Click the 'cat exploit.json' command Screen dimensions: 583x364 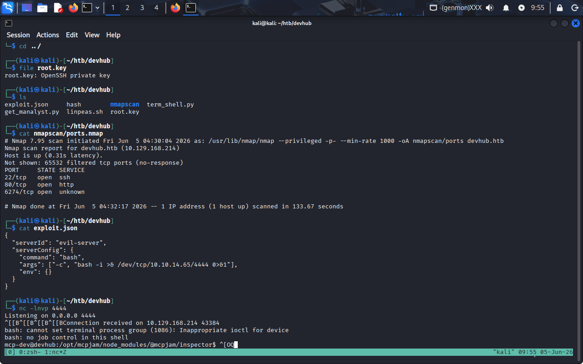coord(48,228)
